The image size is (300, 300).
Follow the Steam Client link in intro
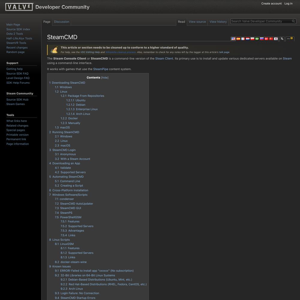coord(164,58)
